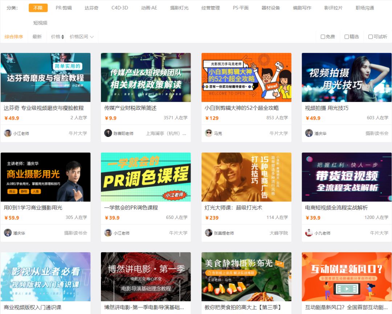Tick the 精选 checkbox
The image size is (392, 314).
coord(347,37)
